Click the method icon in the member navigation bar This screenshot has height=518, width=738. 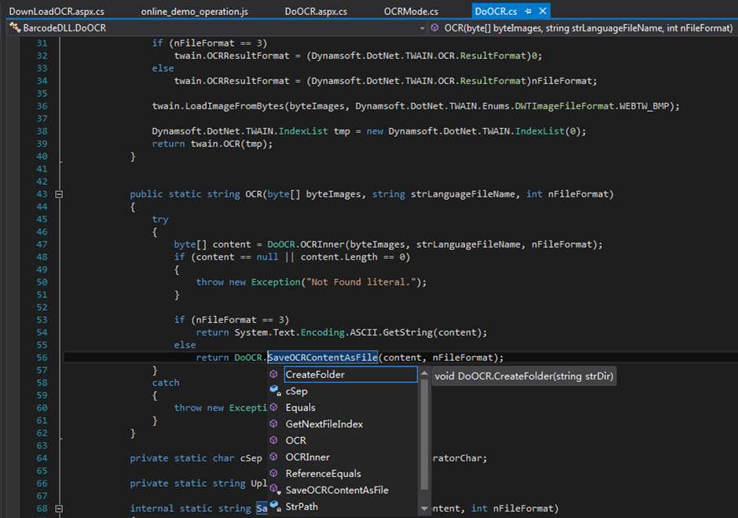point(435,28)
